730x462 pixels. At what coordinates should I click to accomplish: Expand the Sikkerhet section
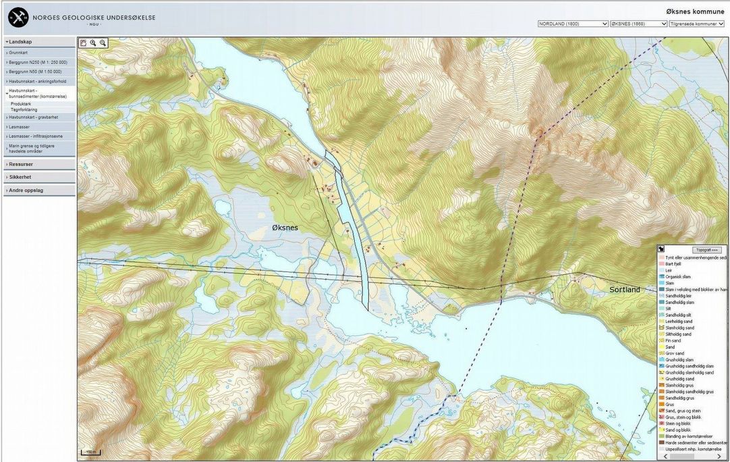[39, 177]
